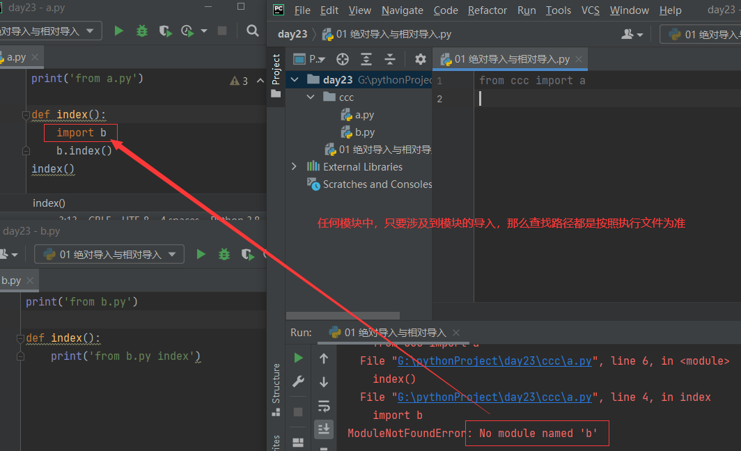Run with coverage in the a.py window toolbar
This screenshot has width=741, height=451.
coord(165,31)
